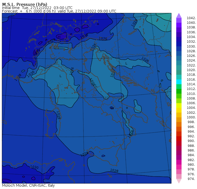
Task: Click the M.S.L. Pressure (hPa) title
Action: (x=25, y=4)
